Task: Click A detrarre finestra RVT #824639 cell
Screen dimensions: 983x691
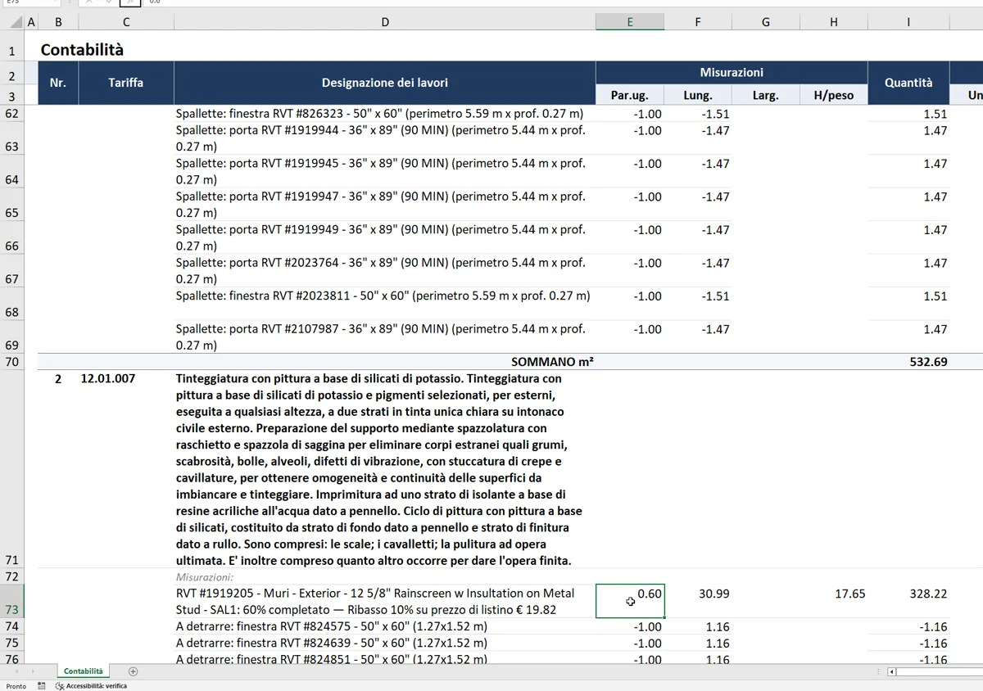Action: [385, 643]
